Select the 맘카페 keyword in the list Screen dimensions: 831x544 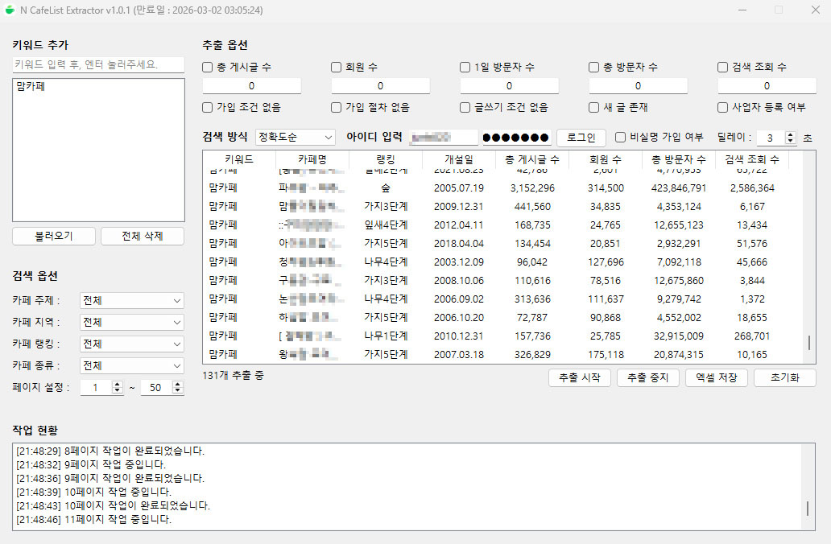31,86
